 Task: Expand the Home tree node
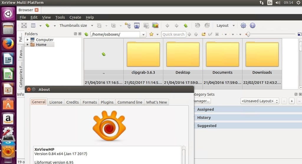pos(27,44)
